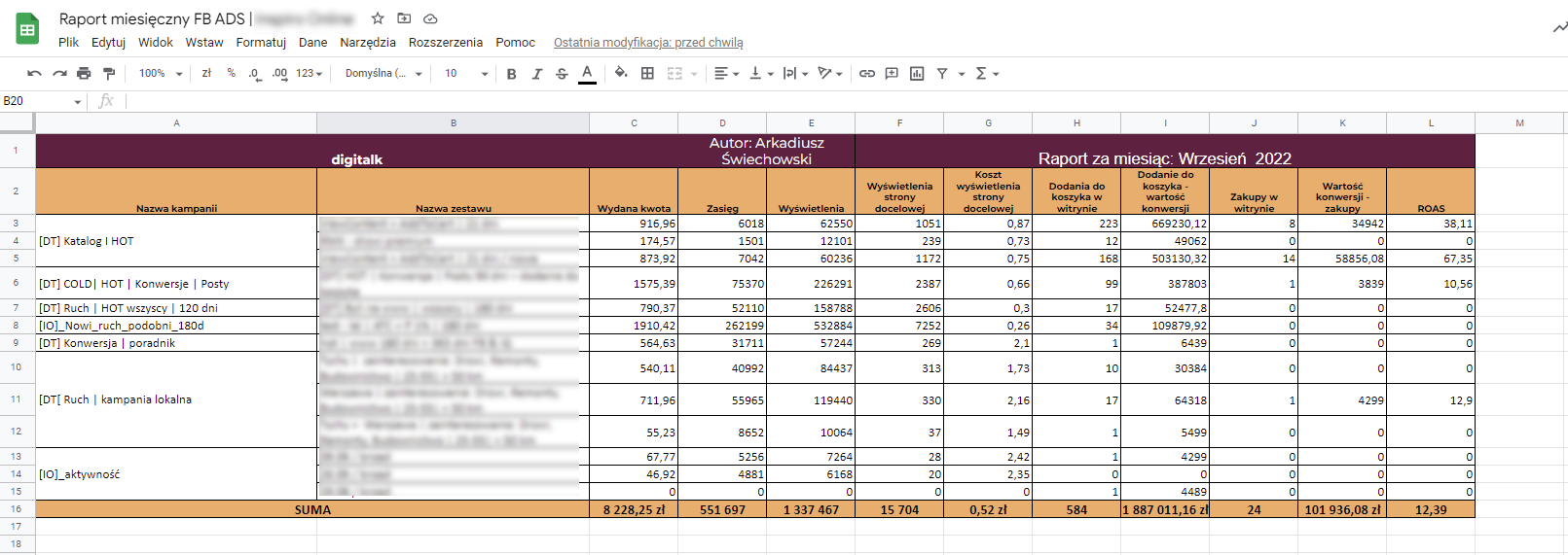Star this document
This screenshot has height=555, width=1568.
coord(378,18)
